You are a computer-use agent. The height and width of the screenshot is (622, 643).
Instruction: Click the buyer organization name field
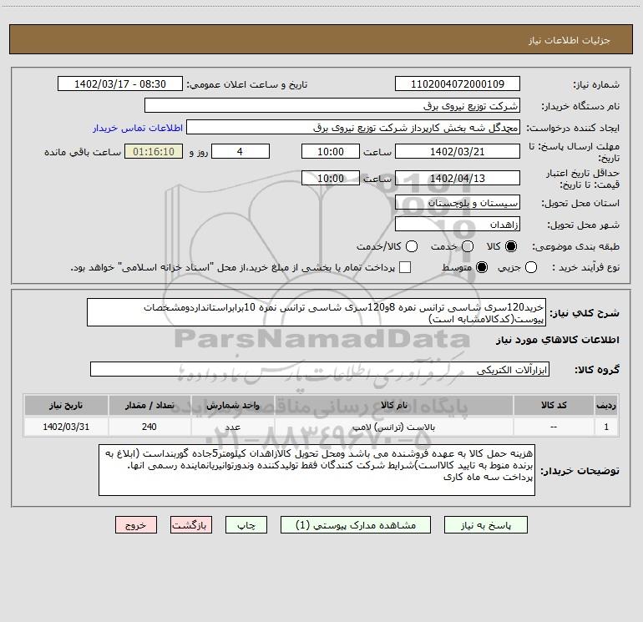(332, 106)
